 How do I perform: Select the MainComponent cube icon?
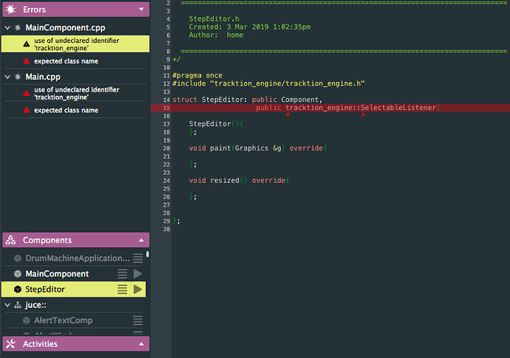tap(18, 274)
